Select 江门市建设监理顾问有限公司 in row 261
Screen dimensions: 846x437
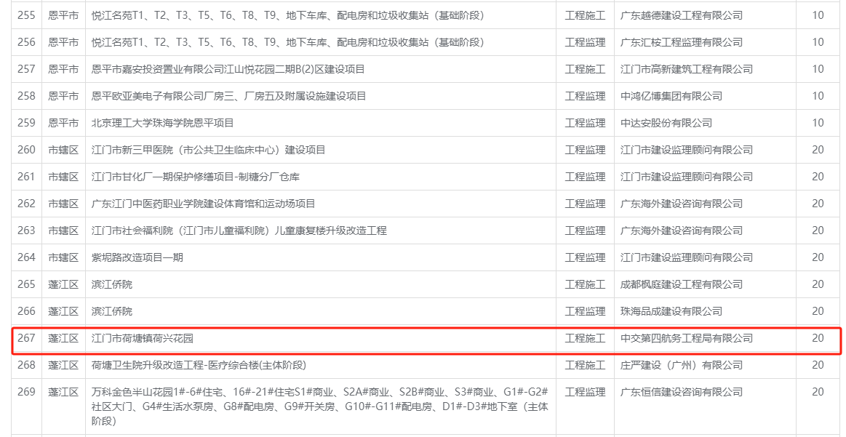[x=686, y=177]
